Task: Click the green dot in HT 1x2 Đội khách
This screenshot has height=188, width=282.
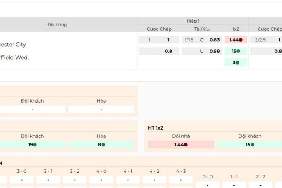Action: click(x=253, y=145)
